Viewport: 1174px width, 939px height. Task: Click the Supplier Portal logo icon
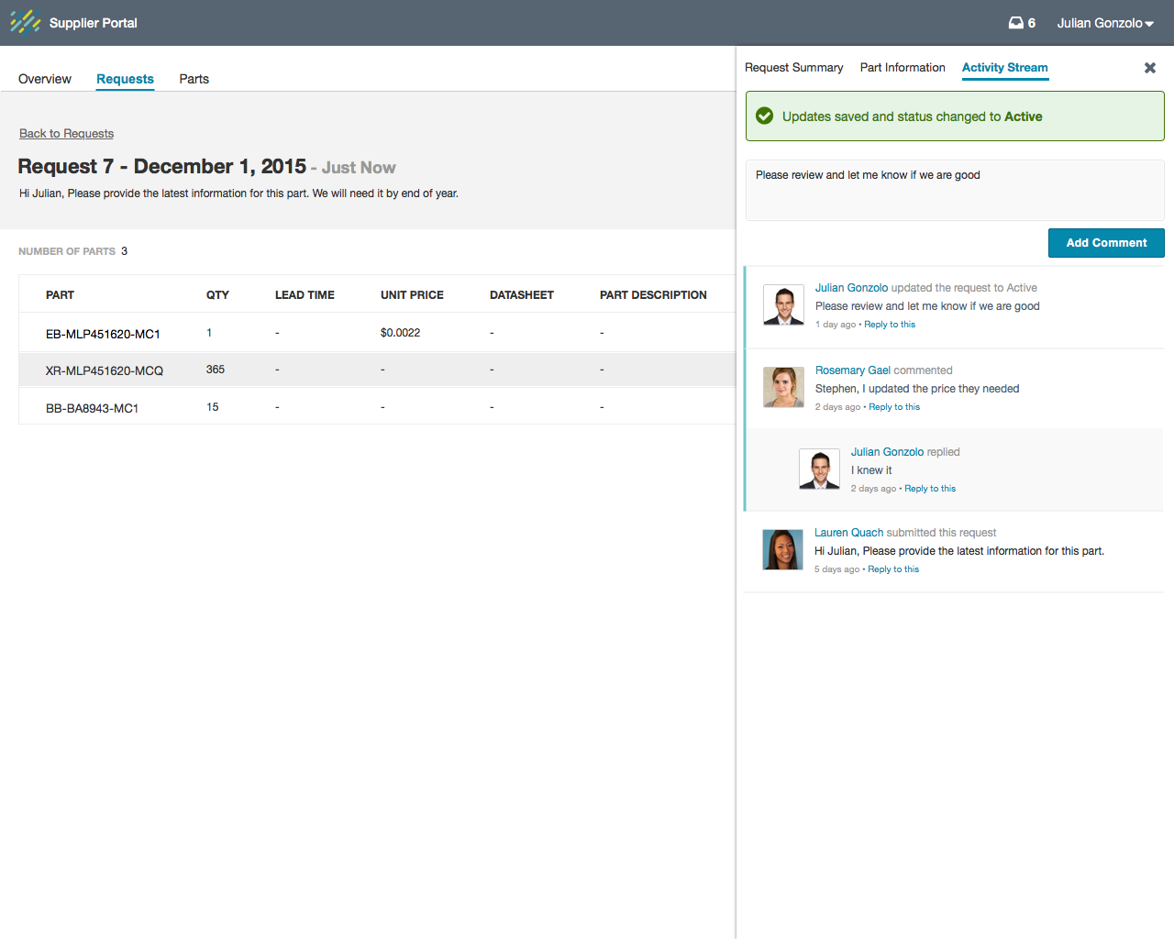coord(25,22)
